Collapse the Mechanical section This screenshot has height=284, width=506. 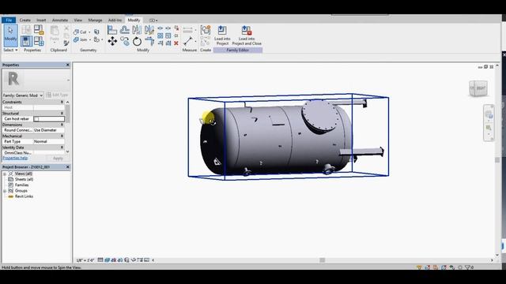point(62,136)
